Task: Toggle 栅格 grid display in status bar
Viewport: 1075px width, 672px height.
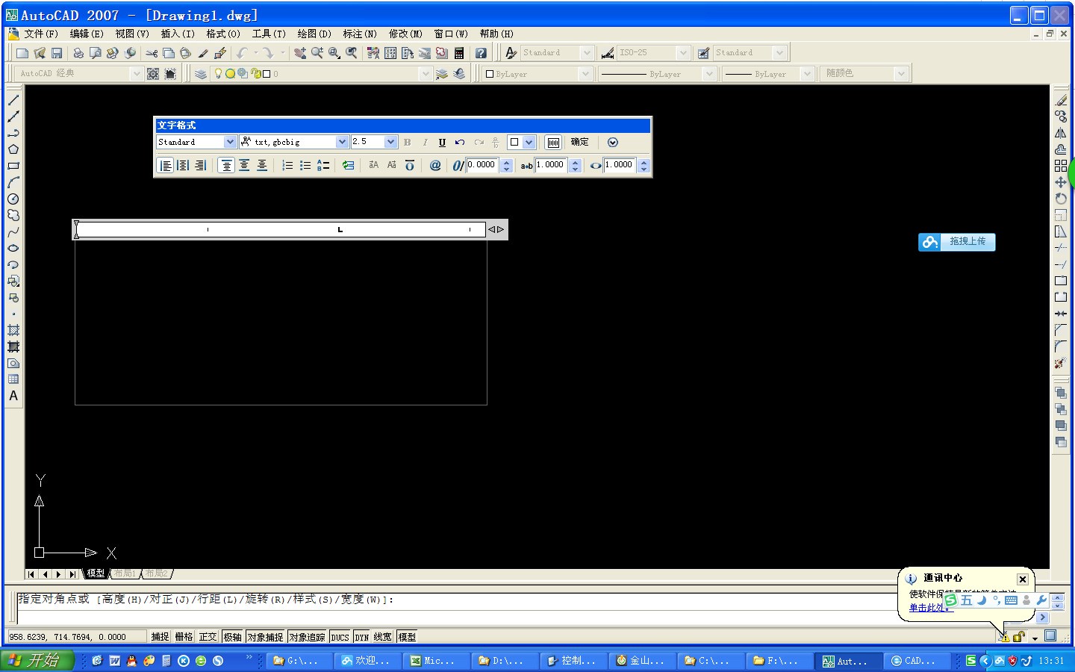Action: click(x=184, y=637)
